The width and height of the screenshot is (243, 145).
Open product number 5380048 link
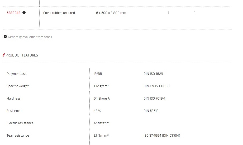point(13,13)
